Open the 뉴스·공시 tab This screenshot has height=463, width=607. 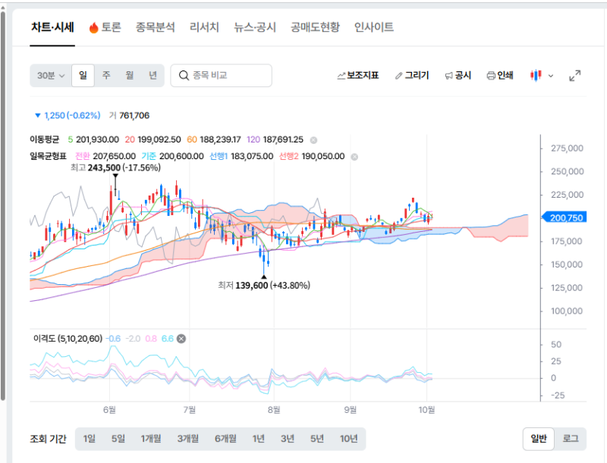click(255, 27)
